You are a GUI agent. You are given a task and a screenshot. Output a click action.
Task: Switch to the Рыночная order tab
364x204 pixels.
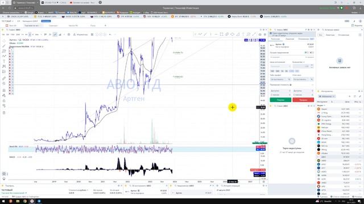tap(276, 39)
